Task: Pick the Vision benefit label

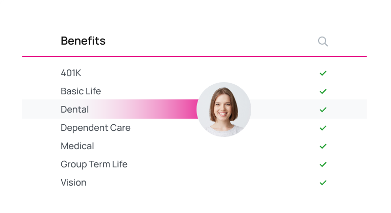Action: (x=73, y=183)
